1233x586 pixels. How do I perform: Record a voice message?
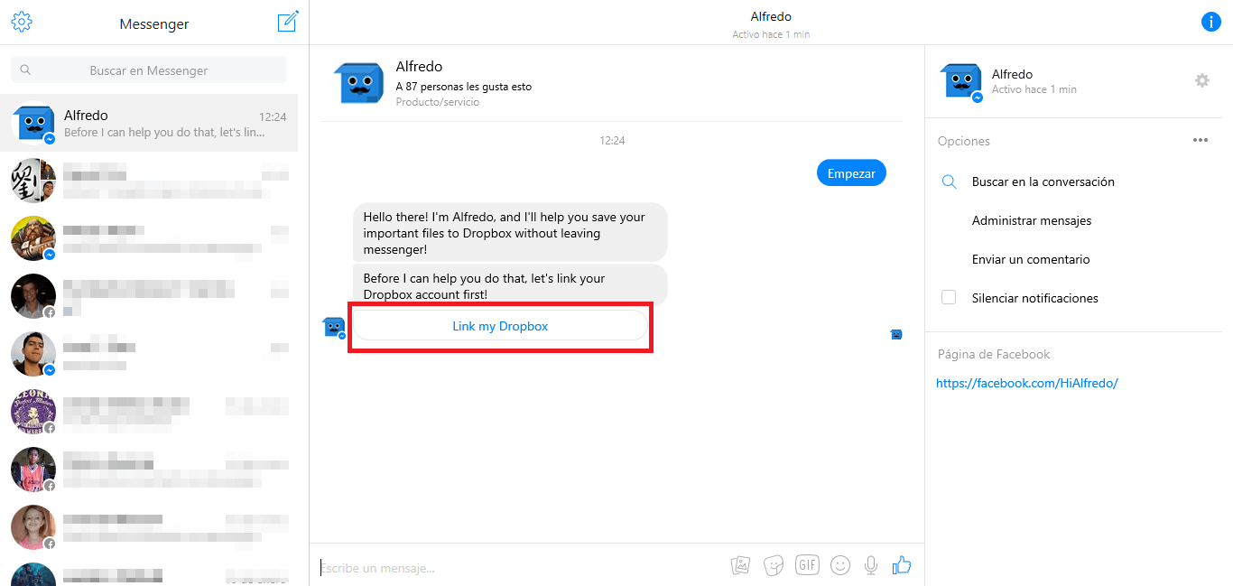[x=871, y=565]
